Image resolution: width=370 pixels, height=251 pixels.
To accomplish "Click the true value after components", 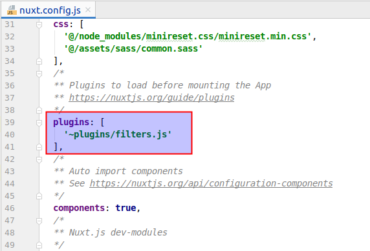I will 125,208.
